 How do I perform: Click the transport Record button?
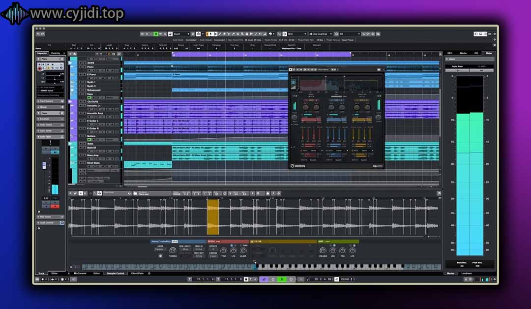click(291, 279)
